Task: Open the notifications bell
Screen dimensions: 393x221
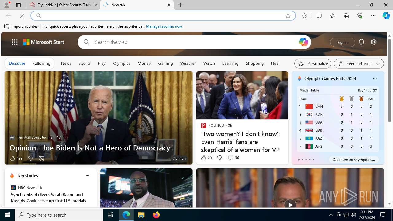Action: coord(361,42)
